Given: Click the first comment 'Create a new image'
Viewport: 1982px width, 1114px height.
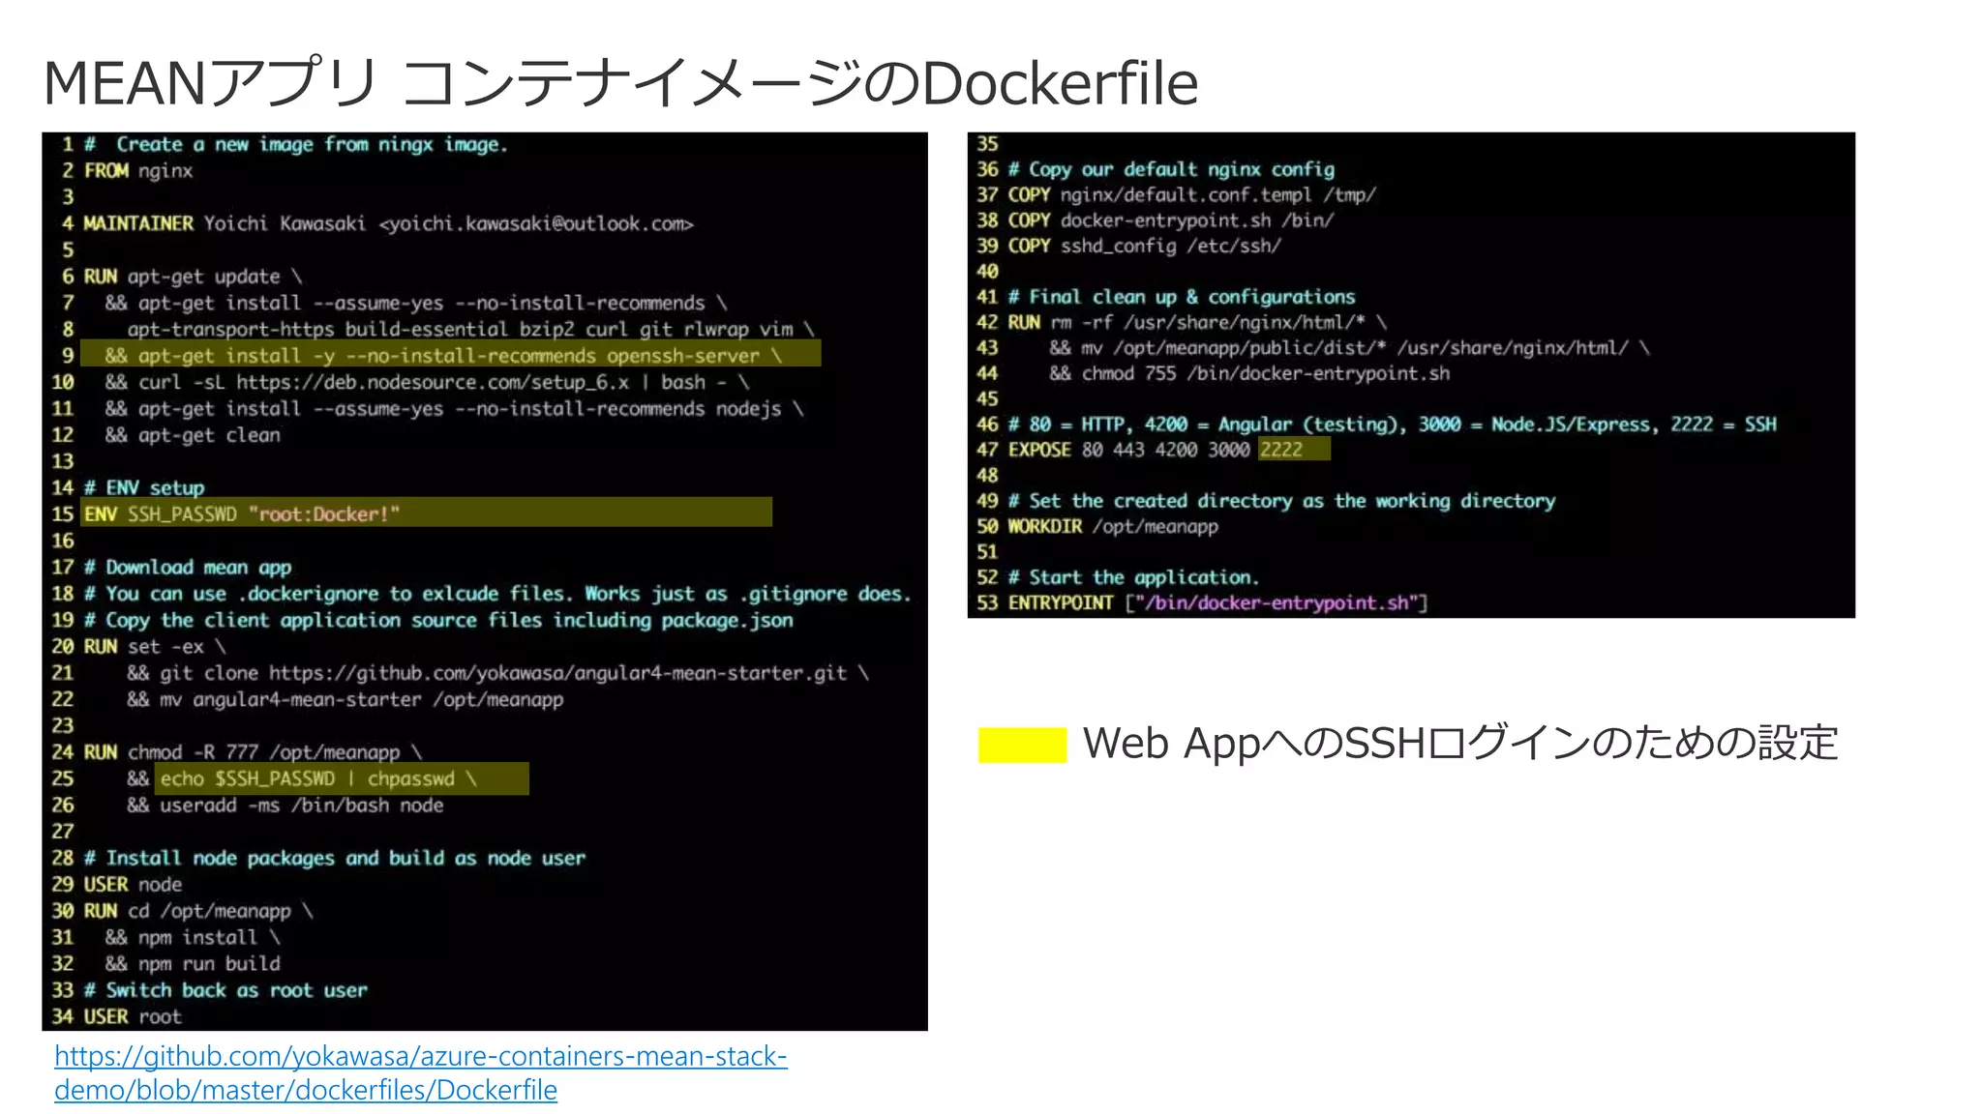Looking at the screenshot, I should 296,145.
